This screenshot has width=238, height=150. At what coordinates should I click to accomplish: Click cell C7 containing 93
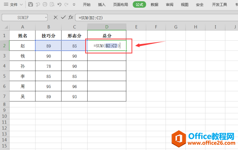(74, 97)
